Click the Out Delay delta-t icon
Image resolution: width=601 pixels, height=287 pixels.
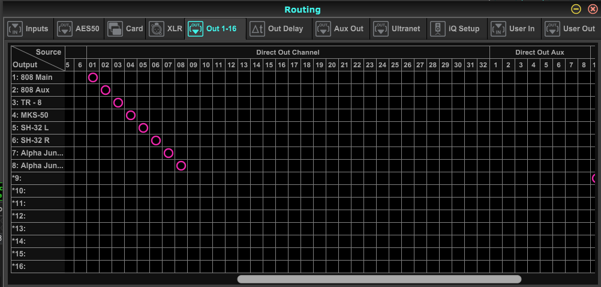click(257, 29)
